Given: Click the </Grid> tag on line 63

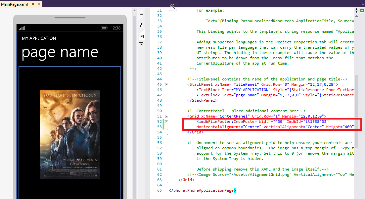Looking at the screenshot, I should (x=186, y=180).
